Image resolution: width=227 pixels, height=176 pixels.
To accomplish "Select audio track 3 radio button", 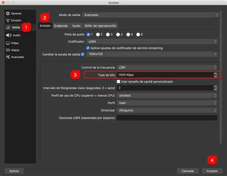I will [x=108, y=35].
